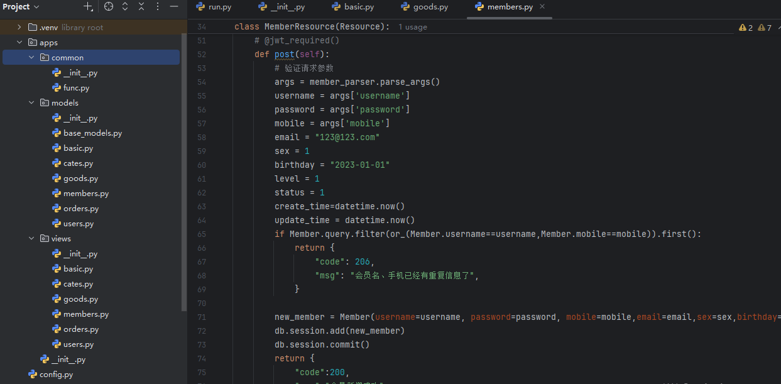Click the Collapse All icon in Project panel
The height and width of the screenshot is (384, 781).
[141, 7]
